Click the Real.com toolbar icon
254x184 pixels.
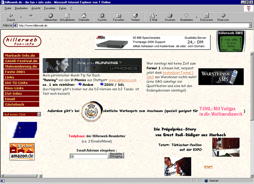click(x=223, y=15)
